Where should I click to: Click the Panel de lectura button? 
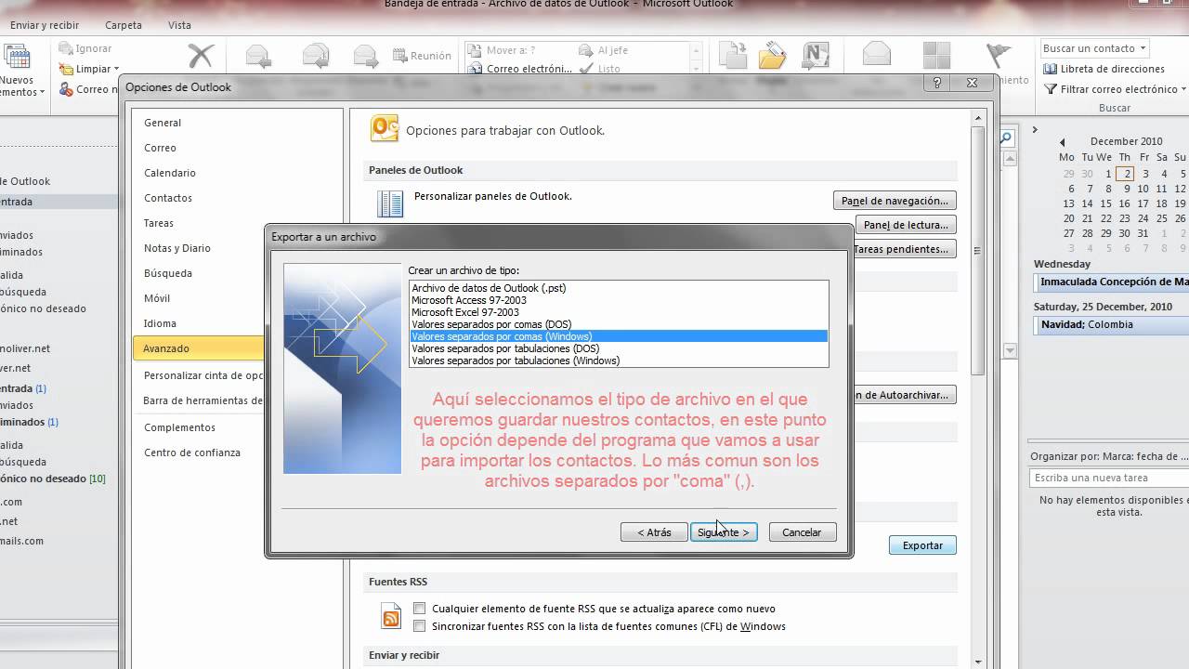[x=906, y=225]
